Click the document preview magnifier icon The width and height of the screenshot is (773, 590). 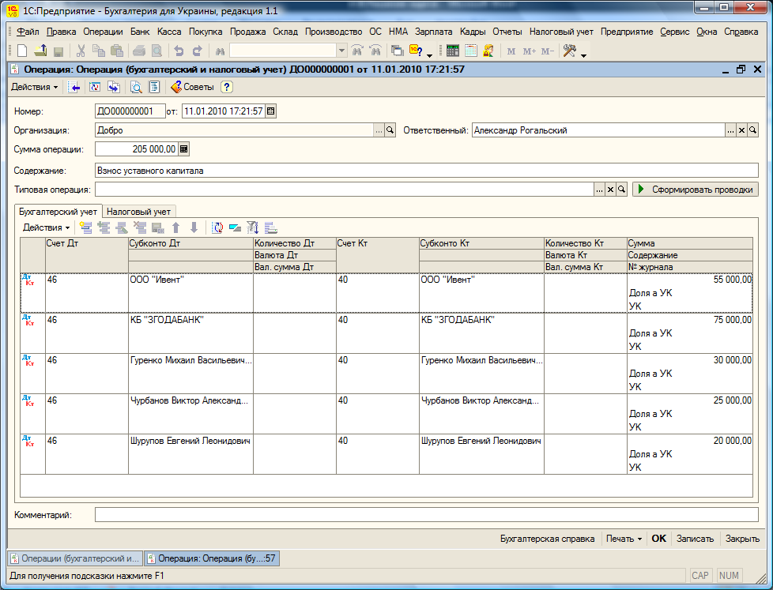[136, 87]
